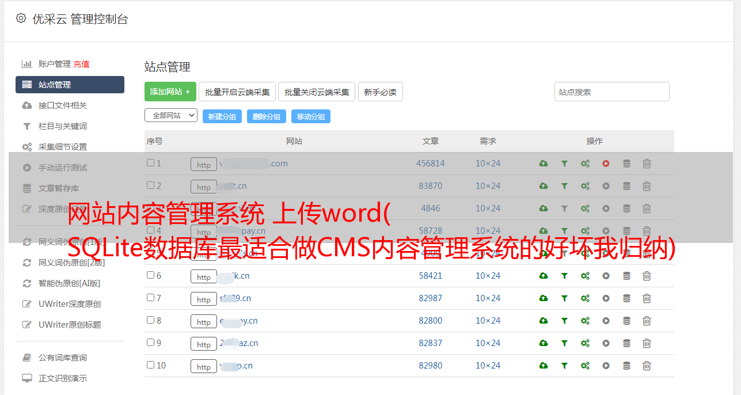741x395 pixels.
Task: Tick the checkbox for site row 1
Action: (x=150, y=163)
